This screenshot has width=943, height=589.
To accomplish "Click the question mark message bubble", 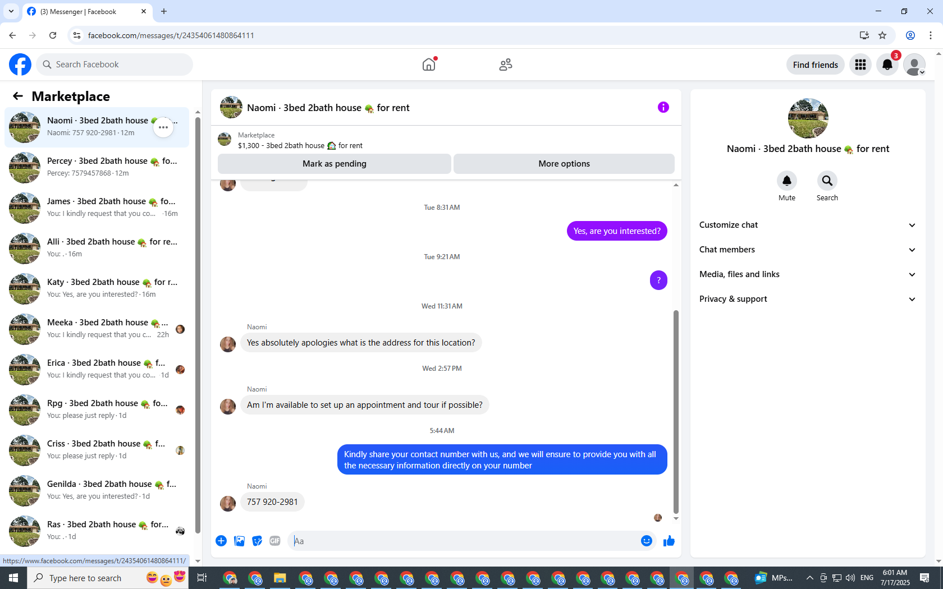I will [658, 280].
